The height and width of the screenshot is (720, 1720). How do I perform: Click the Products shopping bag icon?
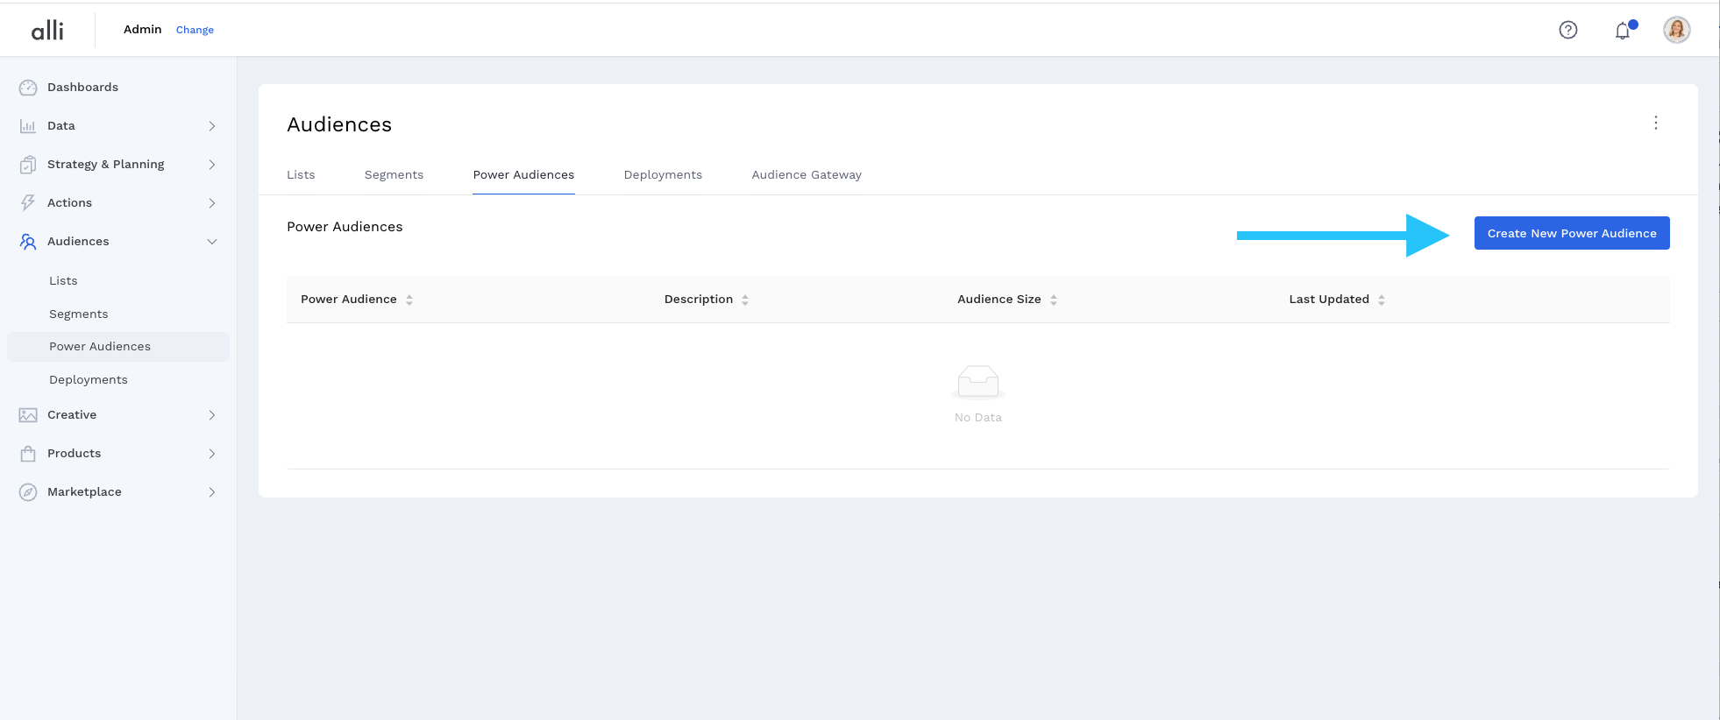[28, 454]
